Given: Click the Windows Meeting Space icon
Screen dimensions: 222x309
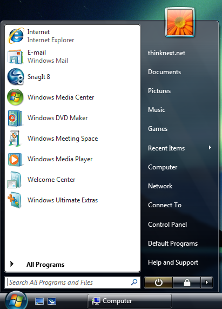Looking at the screenshot, I should 15,139.
